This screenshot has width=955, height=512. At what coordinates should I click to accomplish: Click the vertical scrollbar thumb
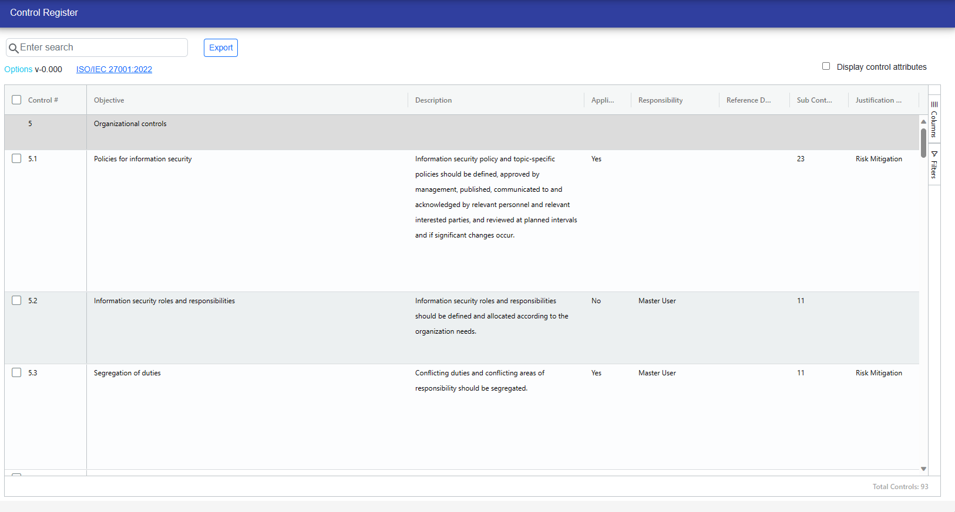(x=923, y=143)
